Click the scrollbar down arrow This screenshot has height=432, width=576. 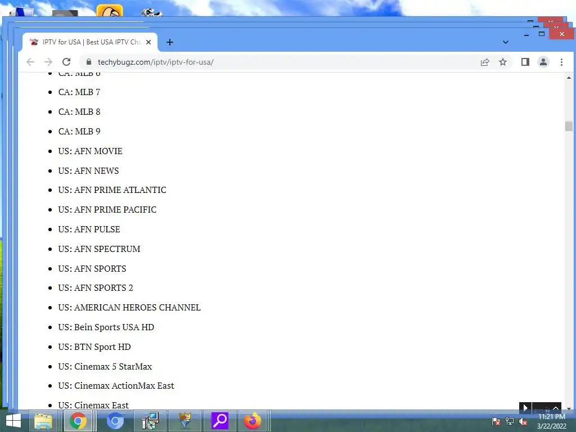(x=569, y=408)
